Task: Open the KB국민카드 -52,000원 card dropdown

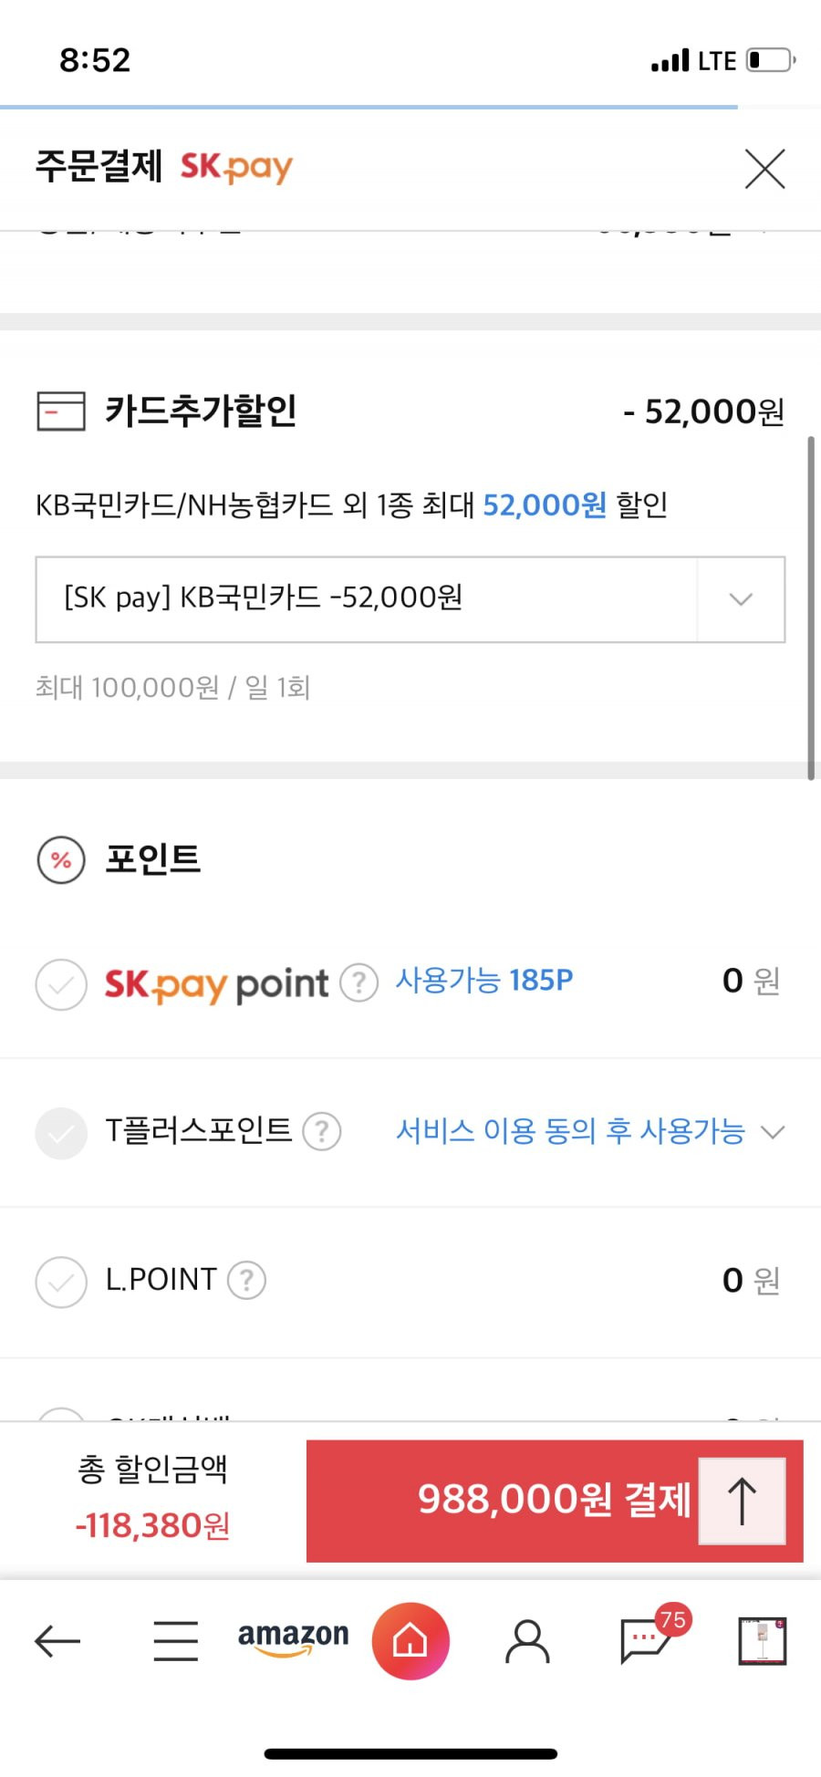Action: coord(410,599)
